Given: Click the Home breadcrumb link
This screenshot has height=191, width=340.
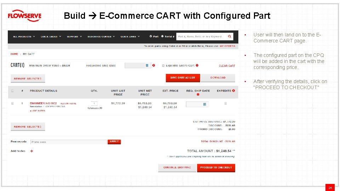Looking at the screenshot, I should click(x=14, y=54).
